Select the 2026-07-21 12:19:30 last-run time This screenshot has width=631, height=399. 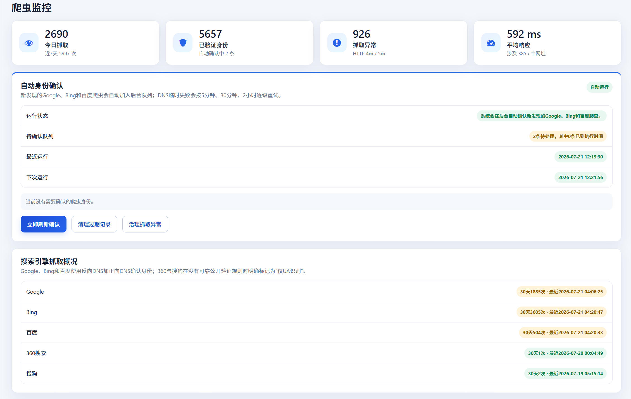point(580,157)
